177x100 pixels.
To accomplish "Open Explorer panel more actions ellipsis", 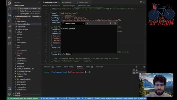I will [39, 2].
